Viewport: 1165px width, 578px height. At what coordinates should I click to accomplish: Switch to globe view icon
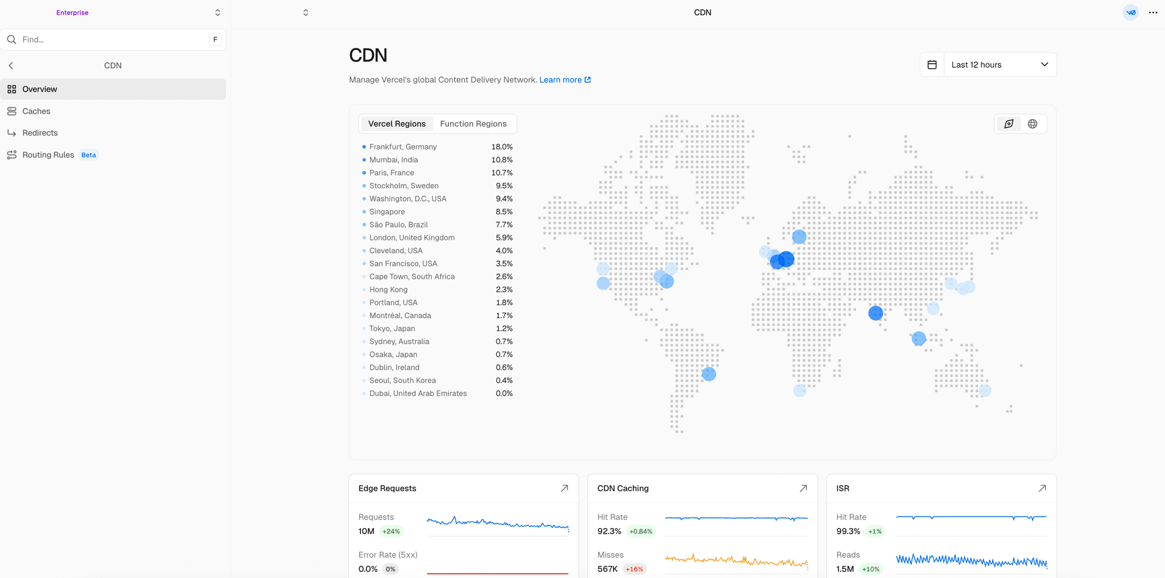[1032, 124]
